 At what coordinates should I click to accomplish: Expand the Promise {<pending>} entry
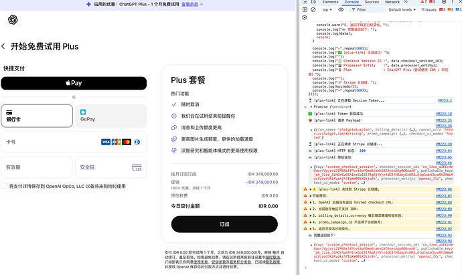pos(311,106)
